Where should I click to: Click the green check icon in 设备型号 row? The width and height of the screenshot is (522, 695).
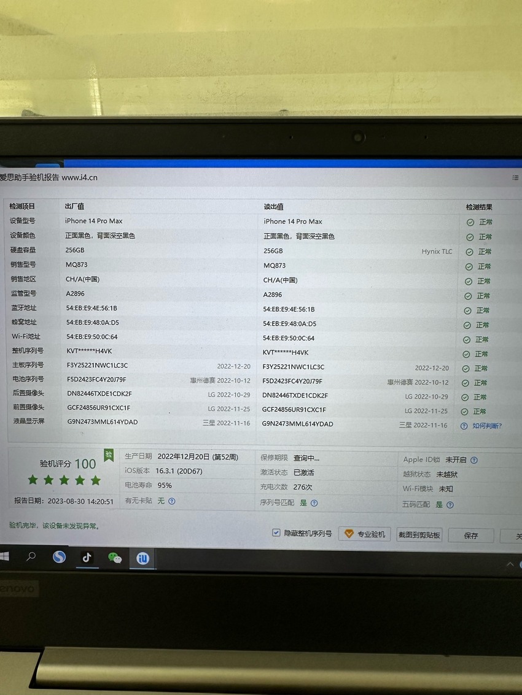pyautogui.click(x=470, y=223)
